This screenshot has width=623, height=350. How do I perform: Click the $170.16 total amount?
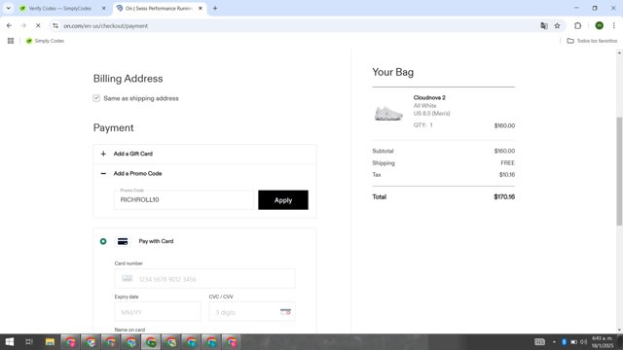pos(504,196)
